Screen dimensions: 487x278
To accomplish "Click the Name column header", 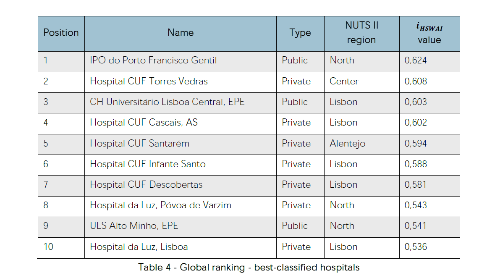I will click(x=181, y=33).
